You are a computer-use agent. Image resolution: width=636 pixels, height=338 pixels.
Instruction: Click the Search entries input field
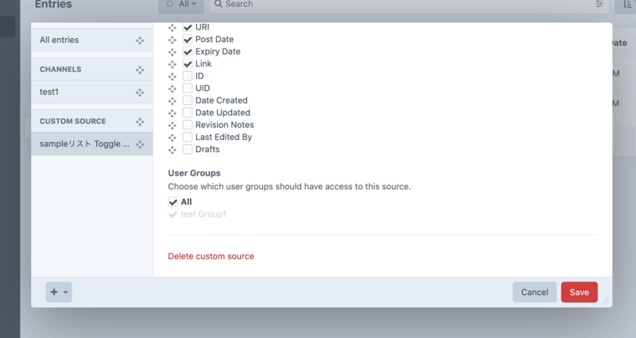397,5
